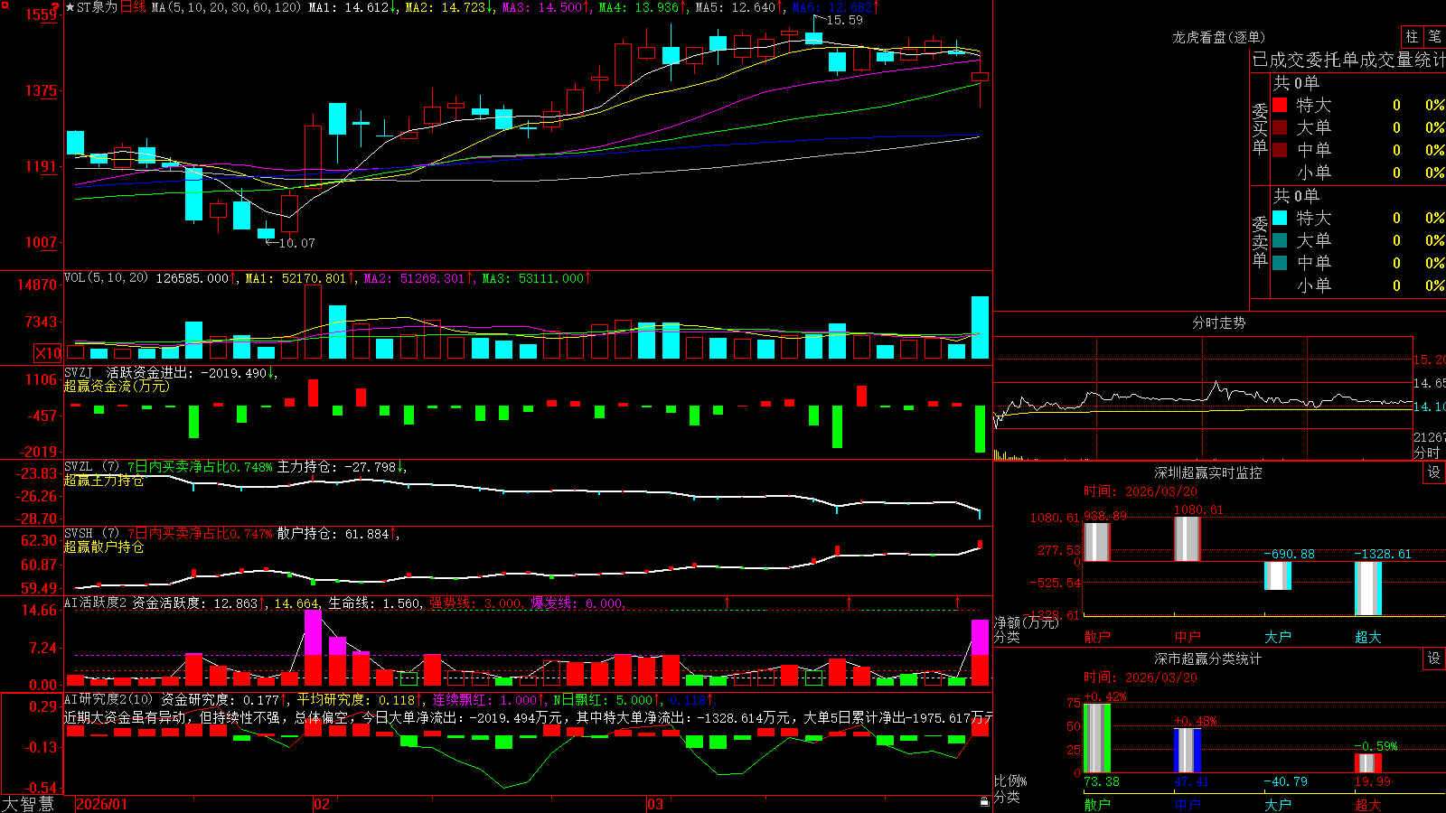Click the teal 大单 swatch under 委卖单
This screenshot has width=1446, height=813.
(1280, 240)
